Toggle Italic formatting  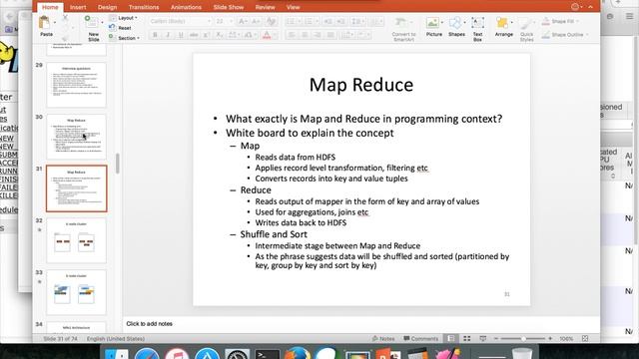(x=168, y=36)
